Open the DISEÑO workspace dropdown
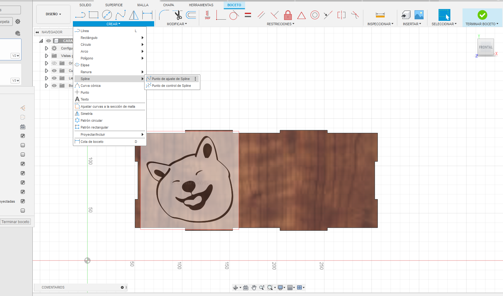 pos(53,14)
